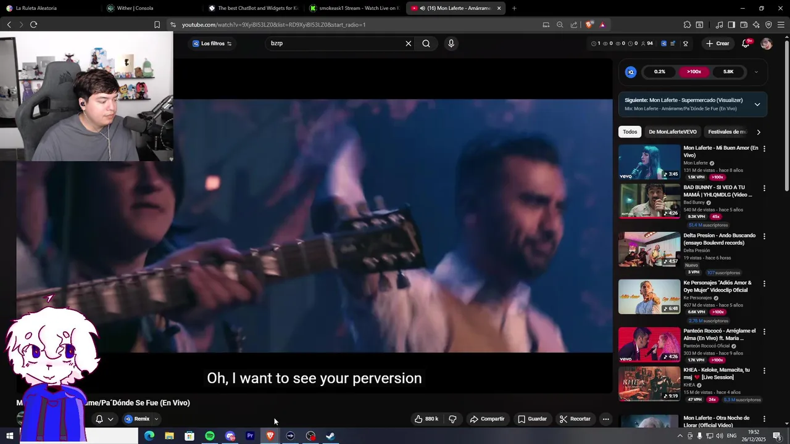The height and width of the screenshot is (444, 790).
Task: Open the Brave Shields lion icon
Action: [589, 25]
